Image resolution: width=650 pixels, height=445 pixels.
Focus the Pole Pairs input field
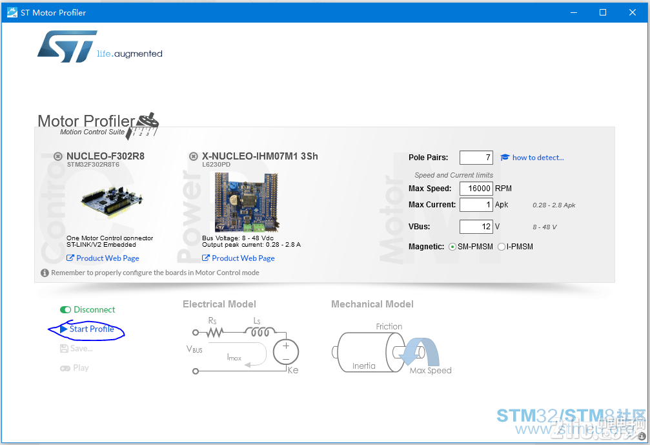pyautogui.click(x=476, y=158)
